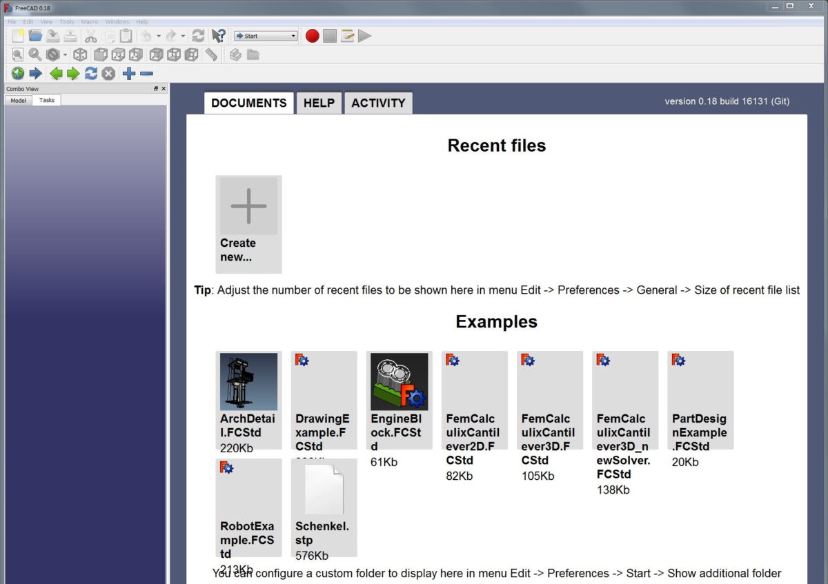Open the Edit menu
This screenshot has width=828, height=584.
[x=28, y=22]
